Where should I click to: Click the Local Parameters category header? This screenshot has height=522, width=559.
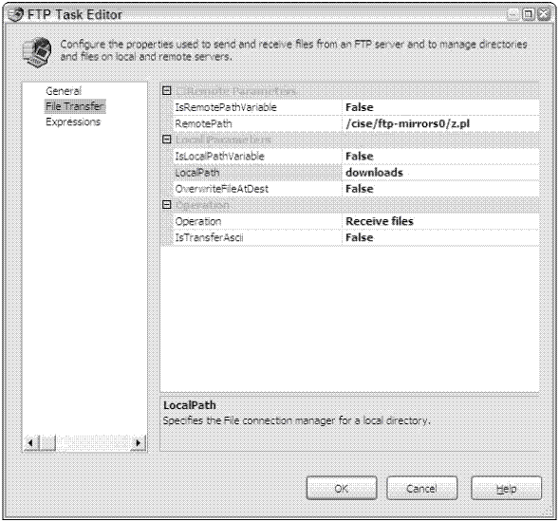(x=223, y=140)
